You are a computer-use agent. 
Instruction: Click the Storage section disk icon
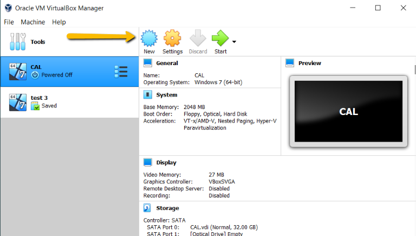(x=147, y=208)
